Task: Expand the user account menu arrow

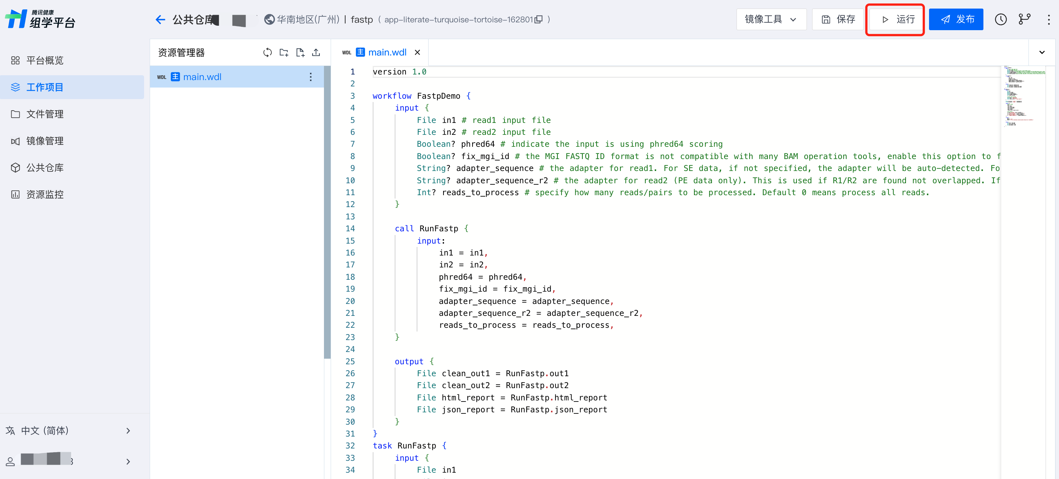Action: [x=128, y=461]
